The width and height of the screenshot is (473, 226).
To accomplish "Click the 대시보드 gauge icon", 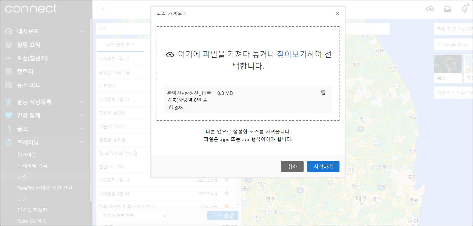I will coord(9,31).
